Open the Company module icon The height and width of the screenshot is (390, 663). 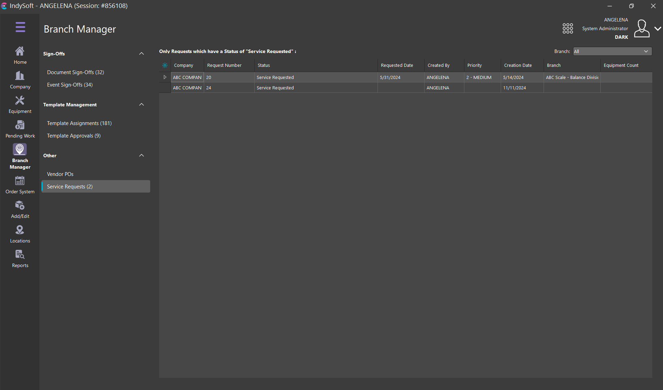[20, 80]
